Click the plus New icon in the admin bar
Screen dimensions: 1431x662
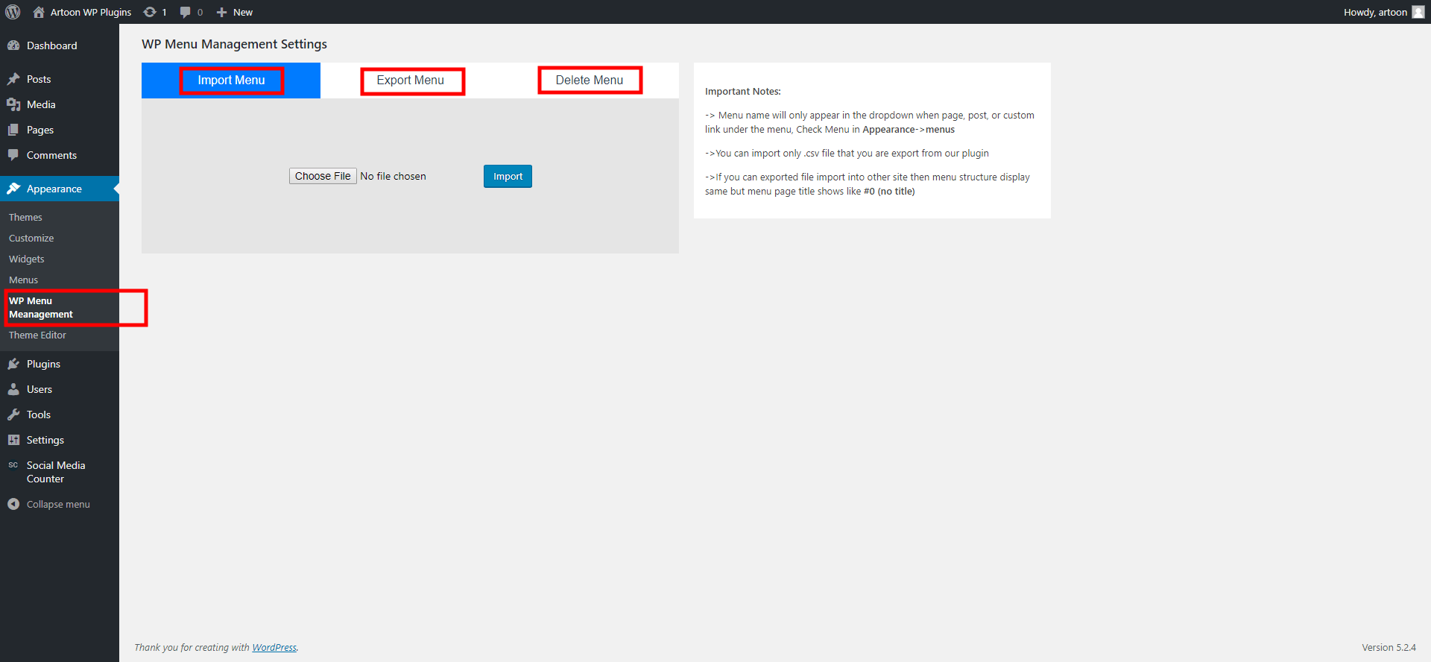(221, 12)
